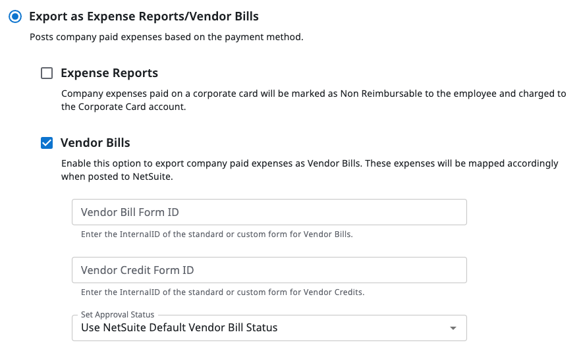Click the 'Export as Expense Reports/Vendor Bills' label
This screenshot has width=581, height=353.
(x=144, y=16)
